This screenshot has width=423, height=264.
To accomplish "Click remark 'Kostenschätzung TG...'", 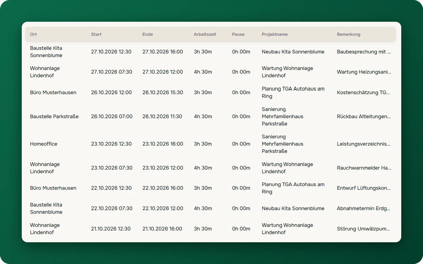I will [x=363, y=92].
